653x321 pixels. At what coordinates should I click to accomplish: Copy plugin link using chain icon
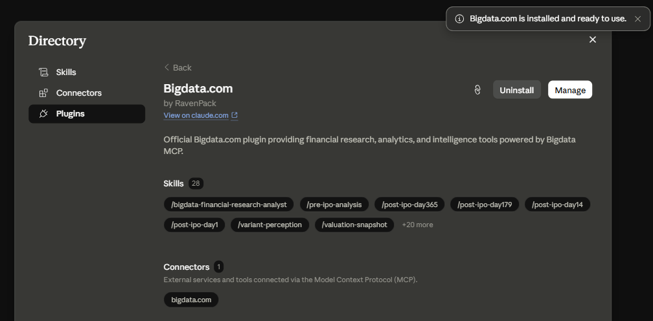tap(477, 90)
